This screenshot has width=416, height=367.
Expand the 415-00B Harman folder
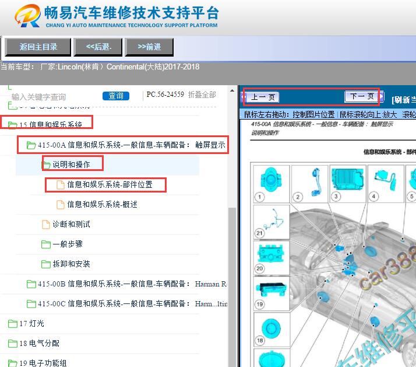click(x=127, y=284)
